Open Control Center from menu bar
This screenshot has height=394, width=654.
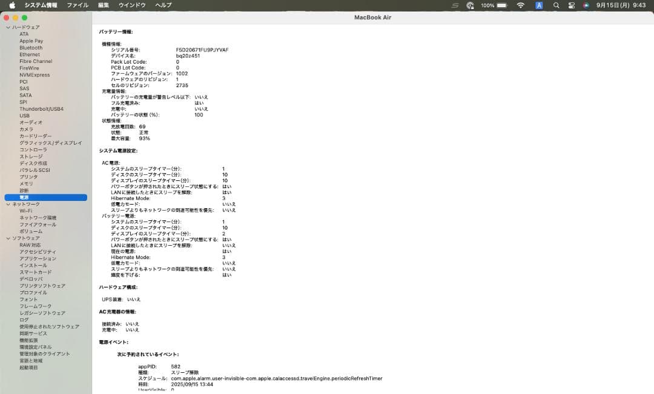pyautogui.click(x=570, y=5)
